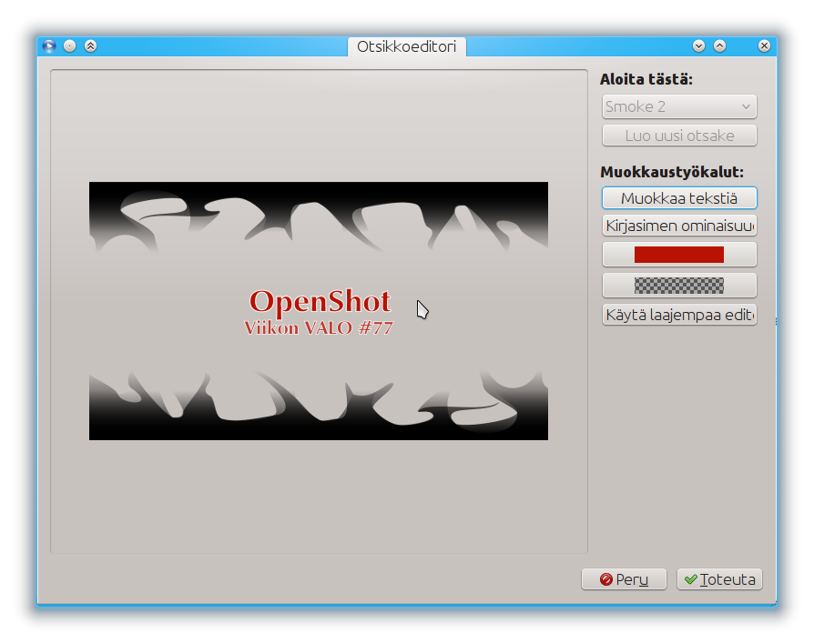Pick the checkered background color swatch

[679, 286]
